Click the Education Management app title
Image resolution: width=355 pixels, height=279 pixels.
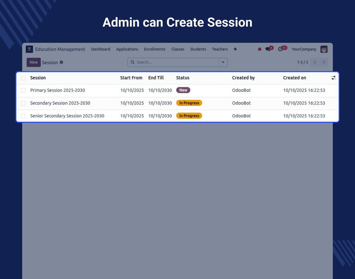pyautogui.click(x=60, y=49)
